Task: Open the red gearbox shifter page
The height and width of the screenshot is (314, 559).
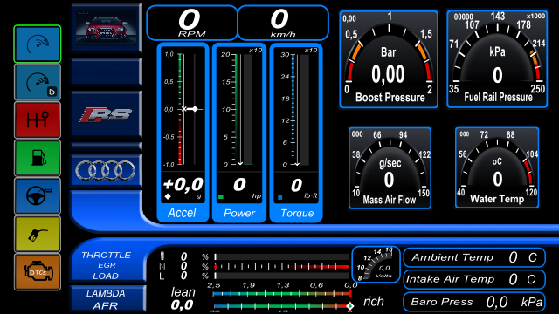Action: point(38,120)
